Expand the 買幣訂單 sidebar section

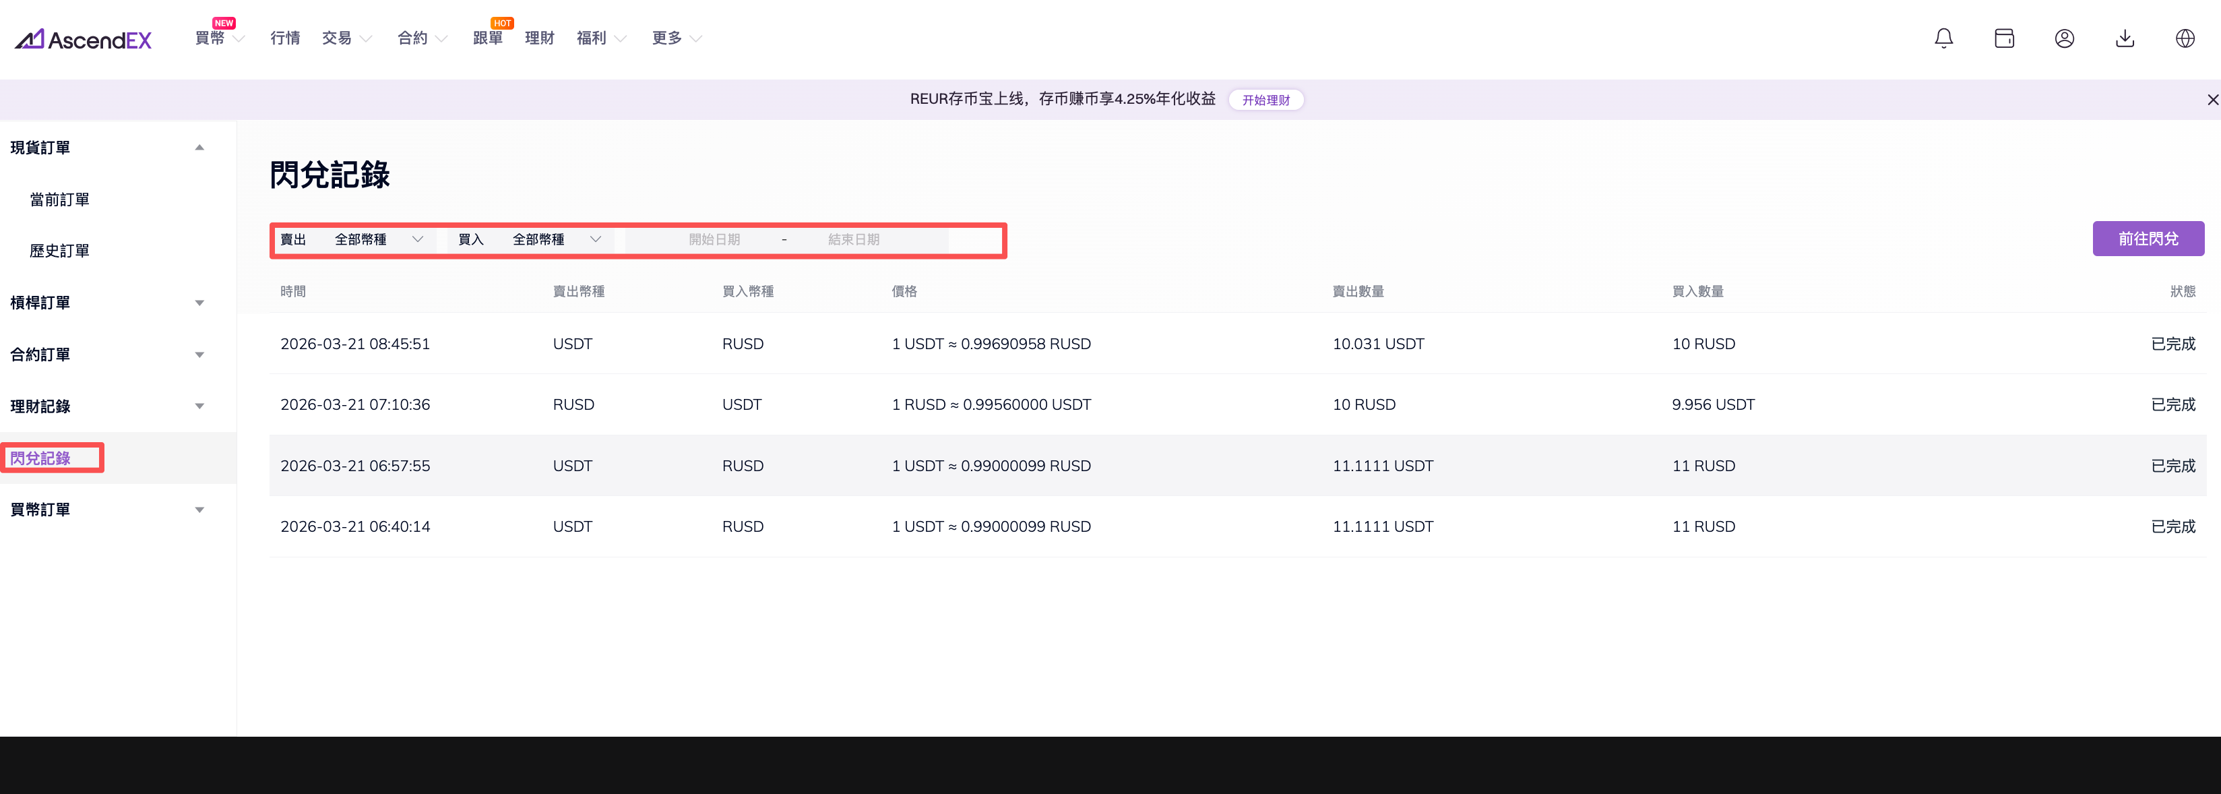pyautogui.click(x=199, y=510)
